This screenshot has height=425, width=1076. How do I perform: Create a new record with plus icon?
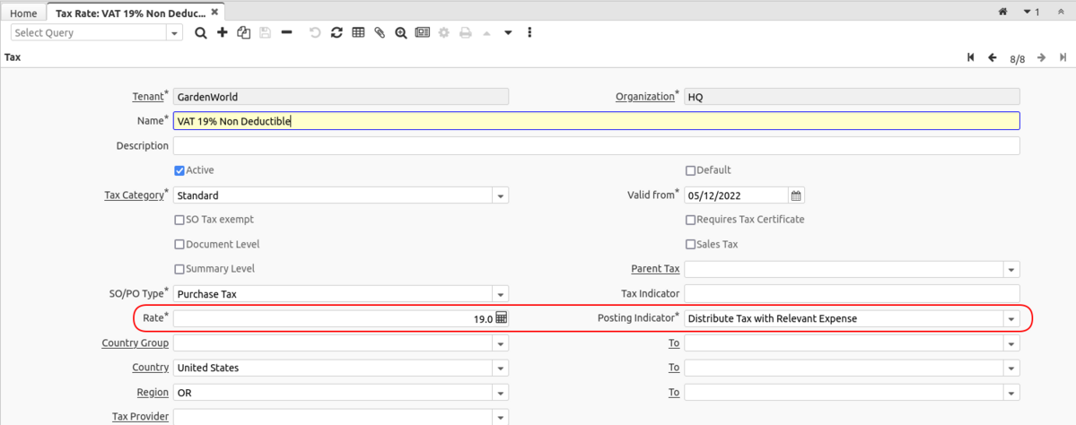223,32
